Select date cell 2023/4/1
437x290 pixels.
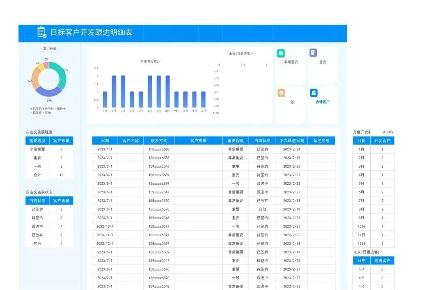[105, 175]
